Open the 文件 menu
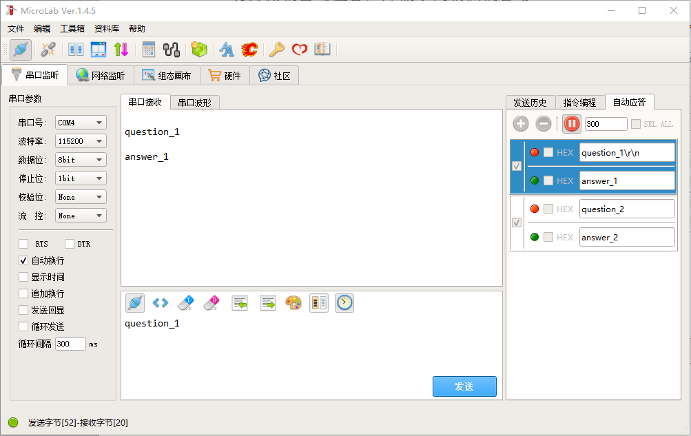The width and height of the screenshot is (691, 436). [x=16, y=29]
